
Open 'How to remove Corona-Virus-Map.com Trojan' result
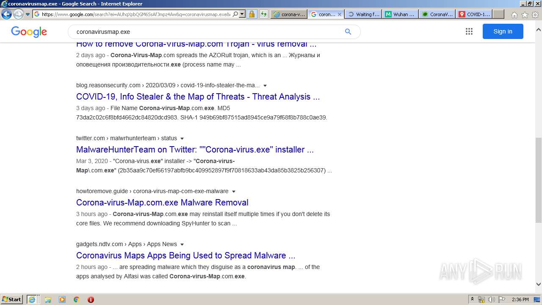click(x=196, y=44)
